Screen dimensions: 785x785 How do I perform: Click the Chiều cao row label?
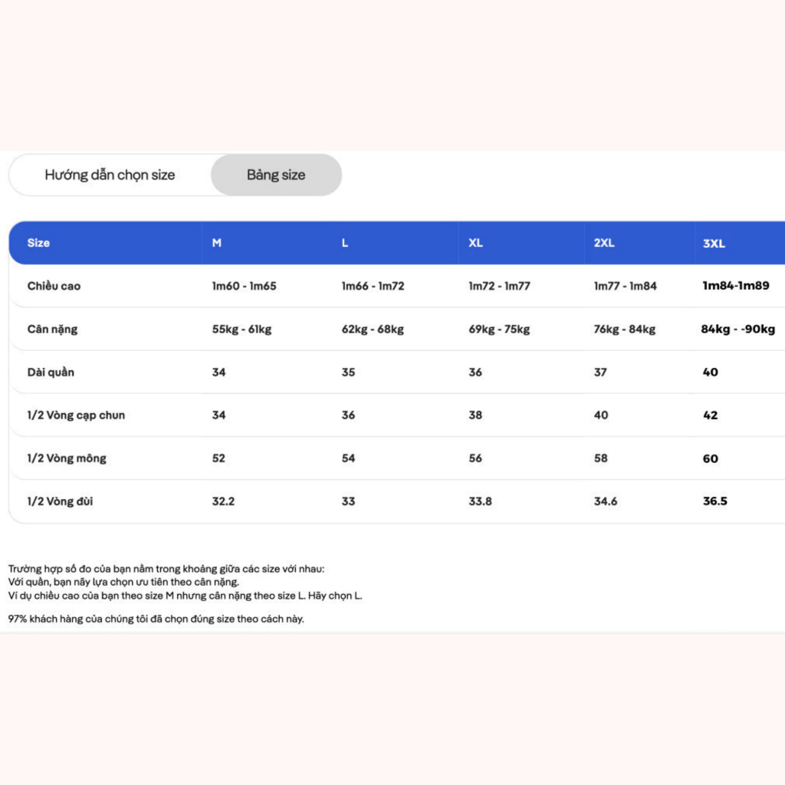[x=54, y=286]
